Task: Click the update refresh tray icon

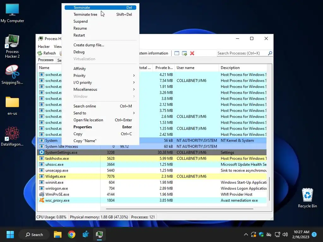Action: click(x=253, y=234)
